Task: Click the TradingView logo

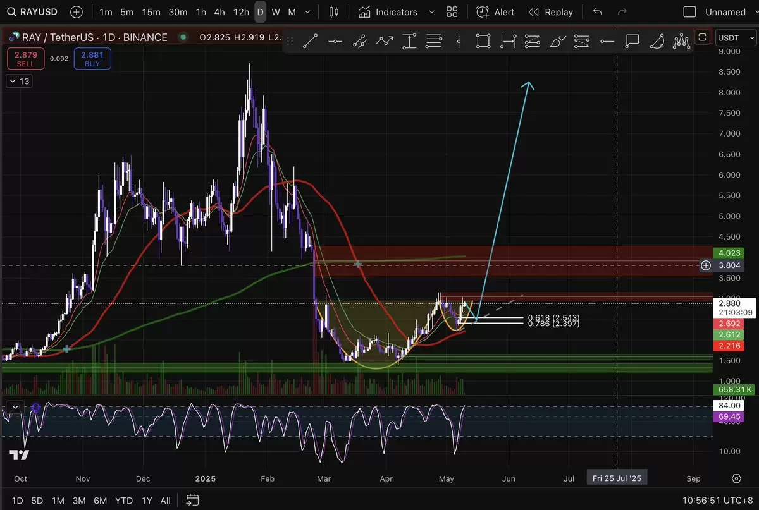Action: tap(19, 454)
